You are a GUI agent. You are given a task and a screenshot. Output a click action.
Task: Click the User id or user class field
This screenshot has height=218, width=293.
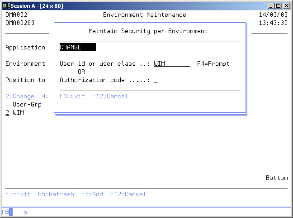tap(171, 64)
